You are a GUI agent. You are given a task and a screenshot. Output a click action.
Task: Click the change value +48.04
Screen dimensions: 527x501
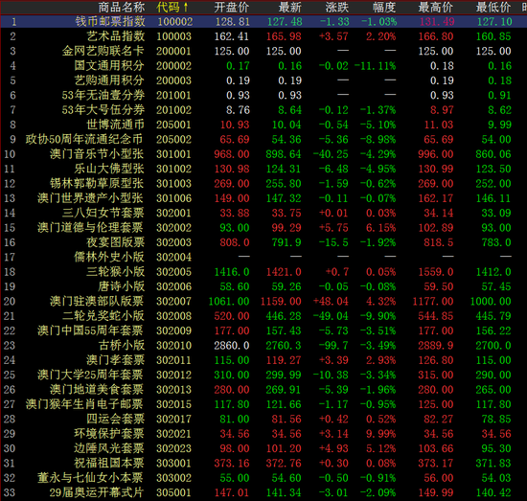(x=331, y=302)
